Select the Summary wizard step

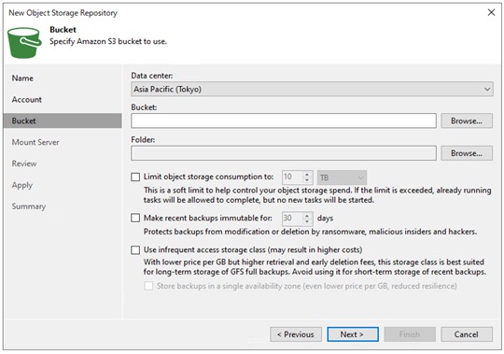tap(29, 206)
